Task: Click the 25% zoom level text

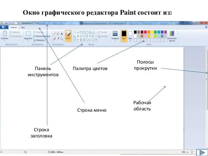Action: tap(184, 152)
